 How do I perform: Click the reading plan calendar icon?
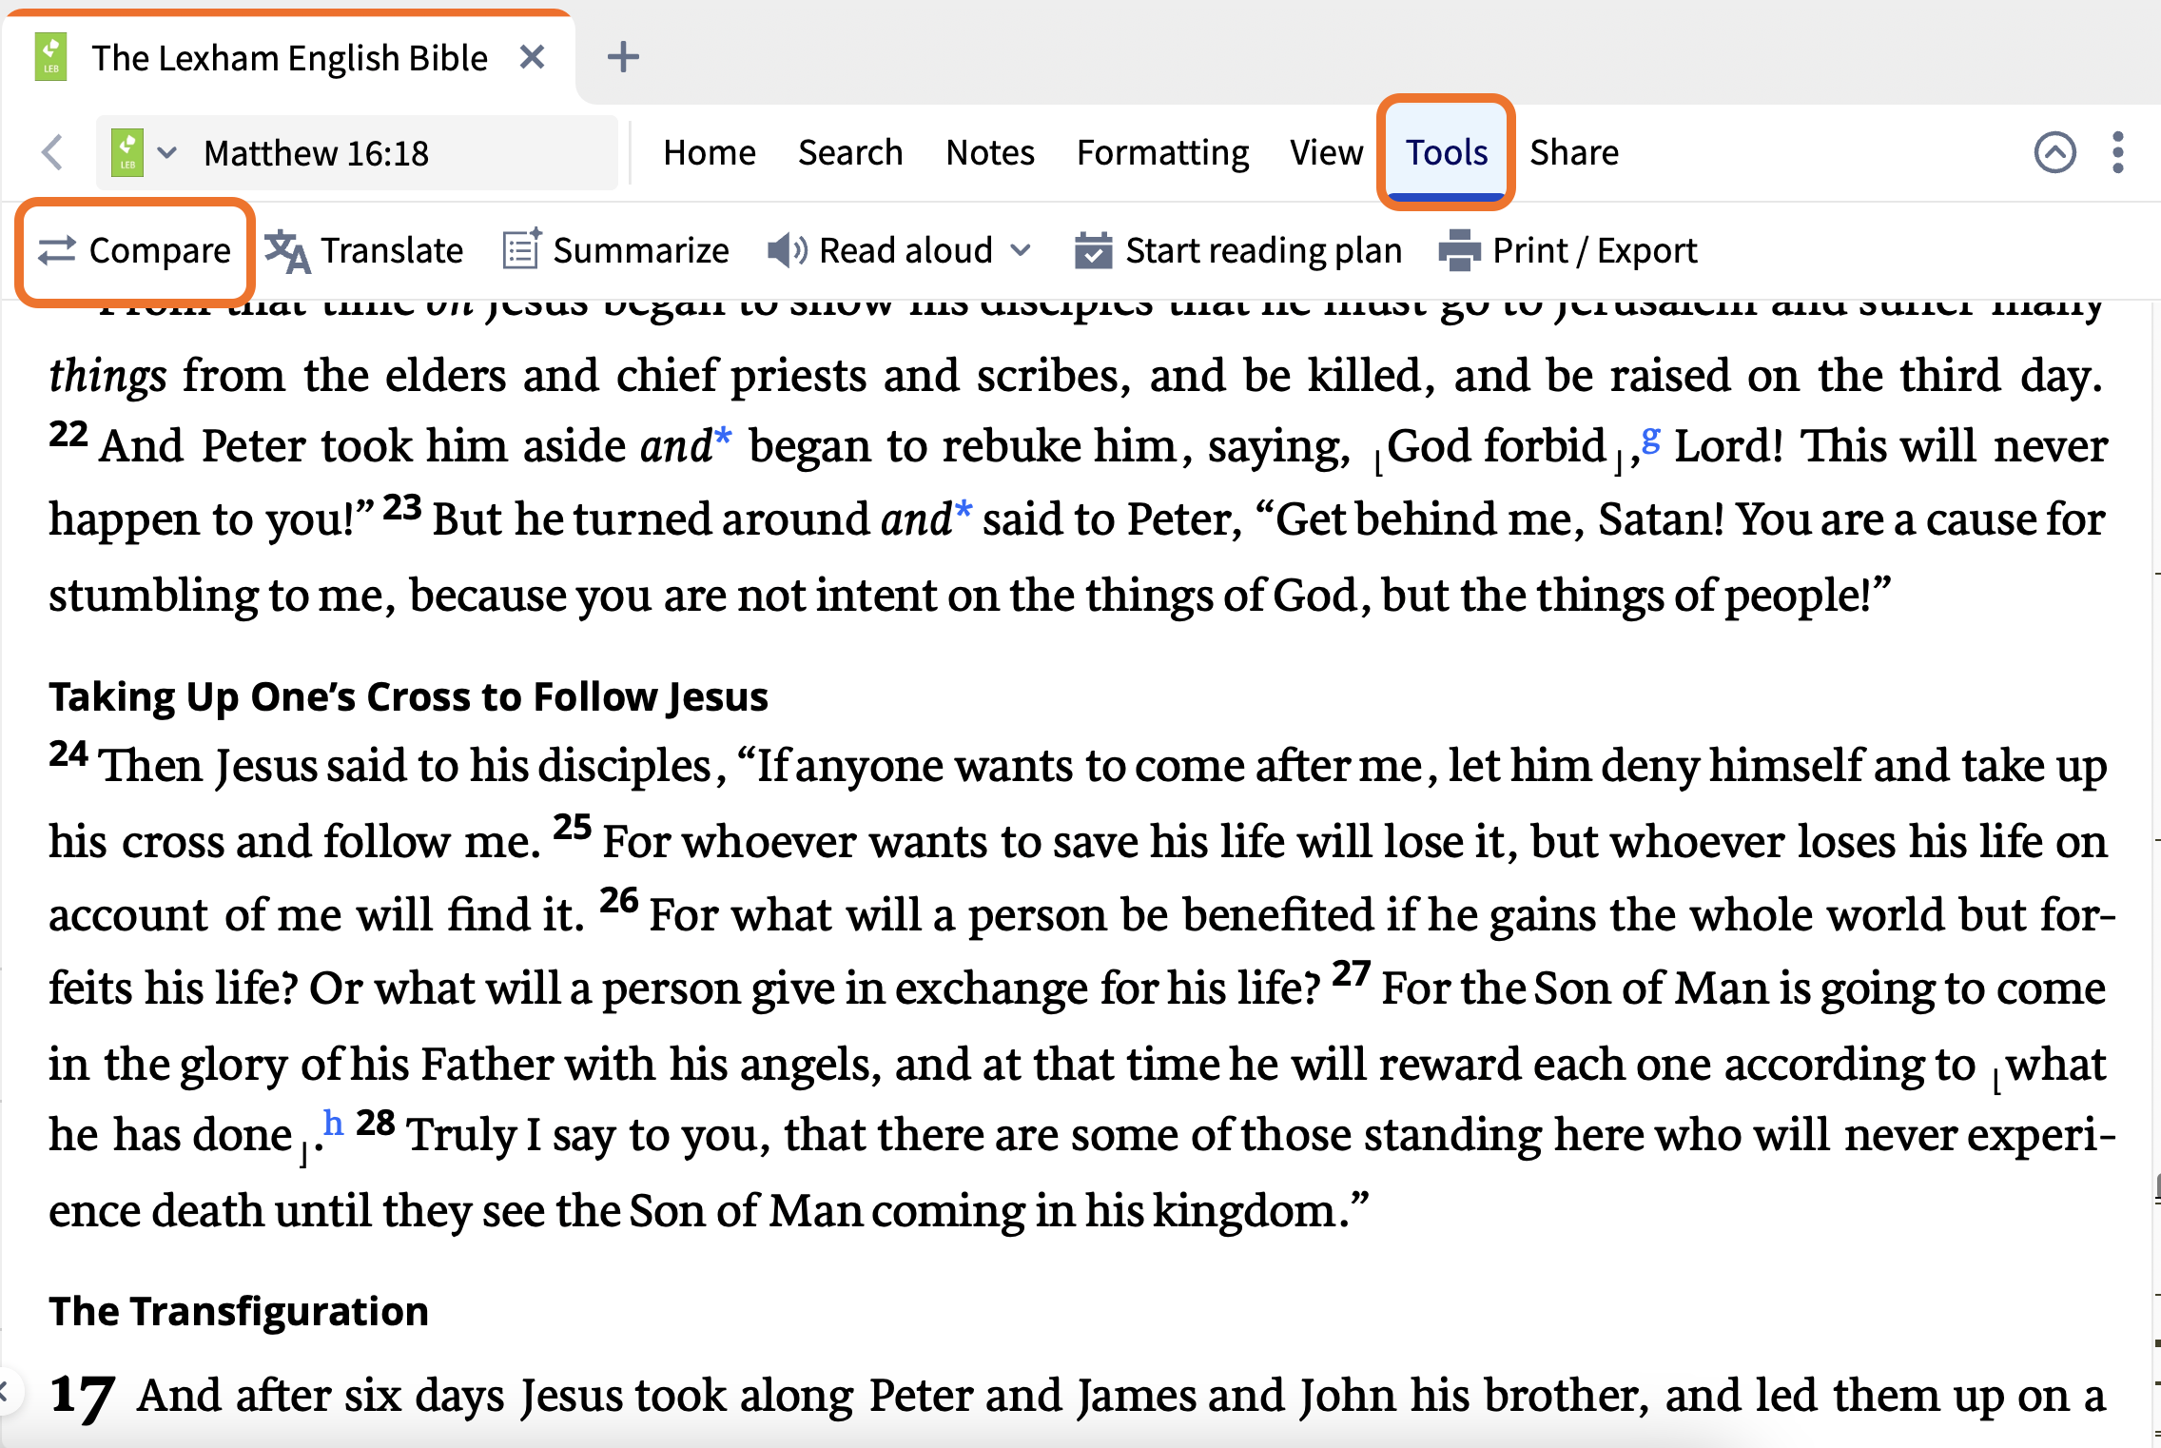point(1094,250)
